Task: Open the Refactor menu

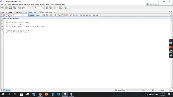Action: pyautogui.click(x=27, y=4)
